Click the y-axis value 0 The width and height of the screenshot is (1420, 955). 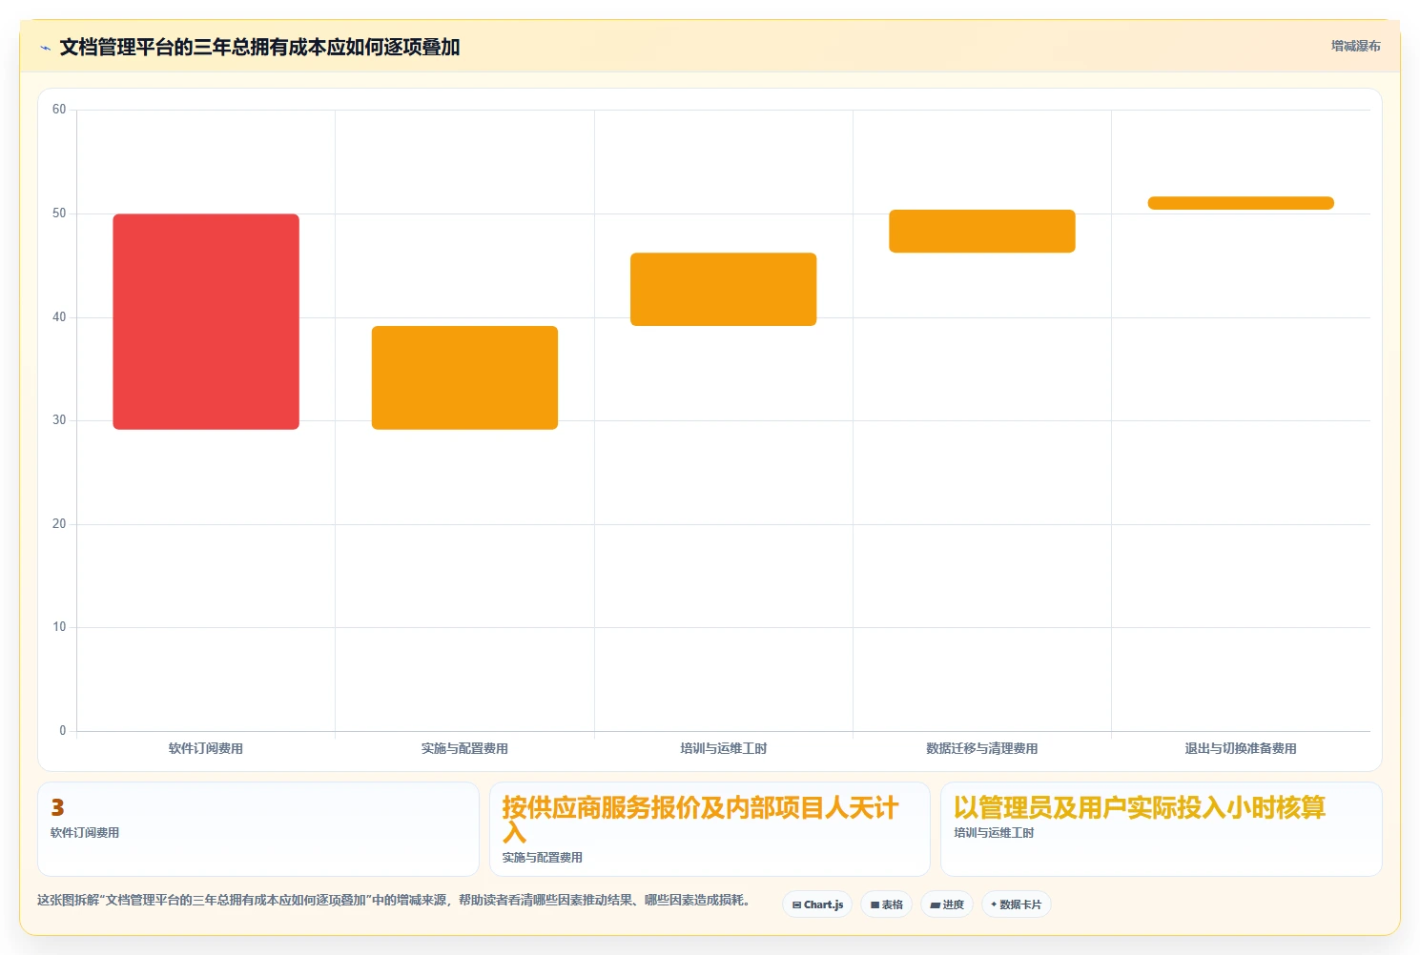click(x=63, y=731)
